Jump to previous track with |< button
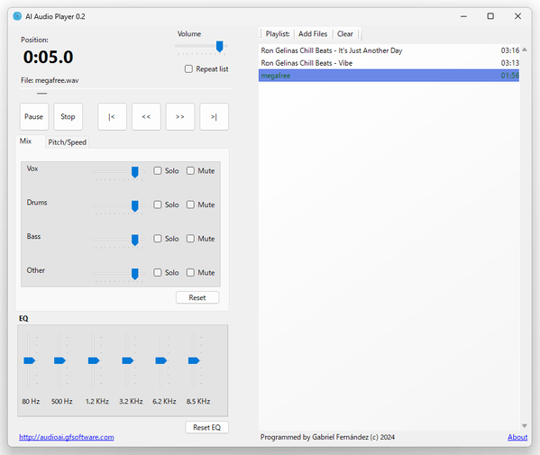 [x=112, y=116]
